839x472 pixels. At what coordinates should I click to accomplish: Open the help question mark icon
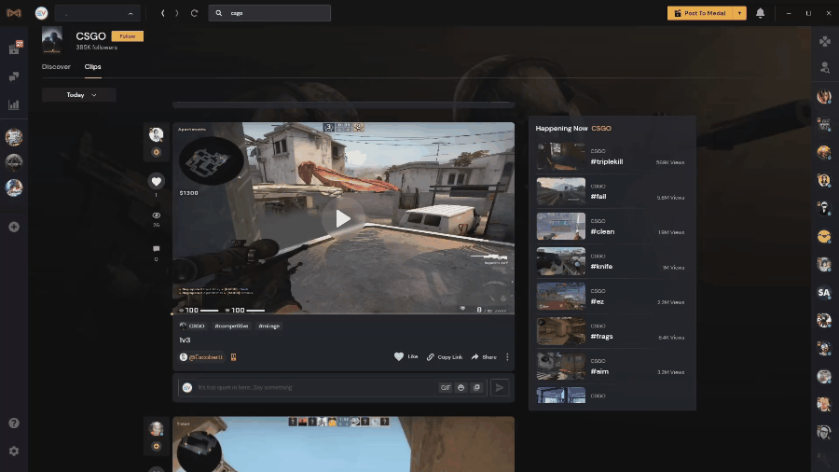tap(14, 423)
